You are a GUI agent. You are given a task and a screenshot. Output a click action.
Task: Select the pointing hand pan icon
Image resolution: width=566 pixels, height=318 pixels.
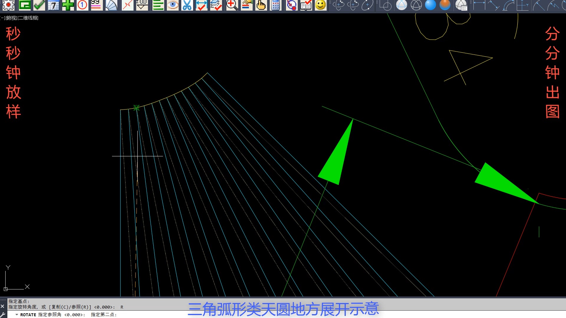tap(261, 5)
